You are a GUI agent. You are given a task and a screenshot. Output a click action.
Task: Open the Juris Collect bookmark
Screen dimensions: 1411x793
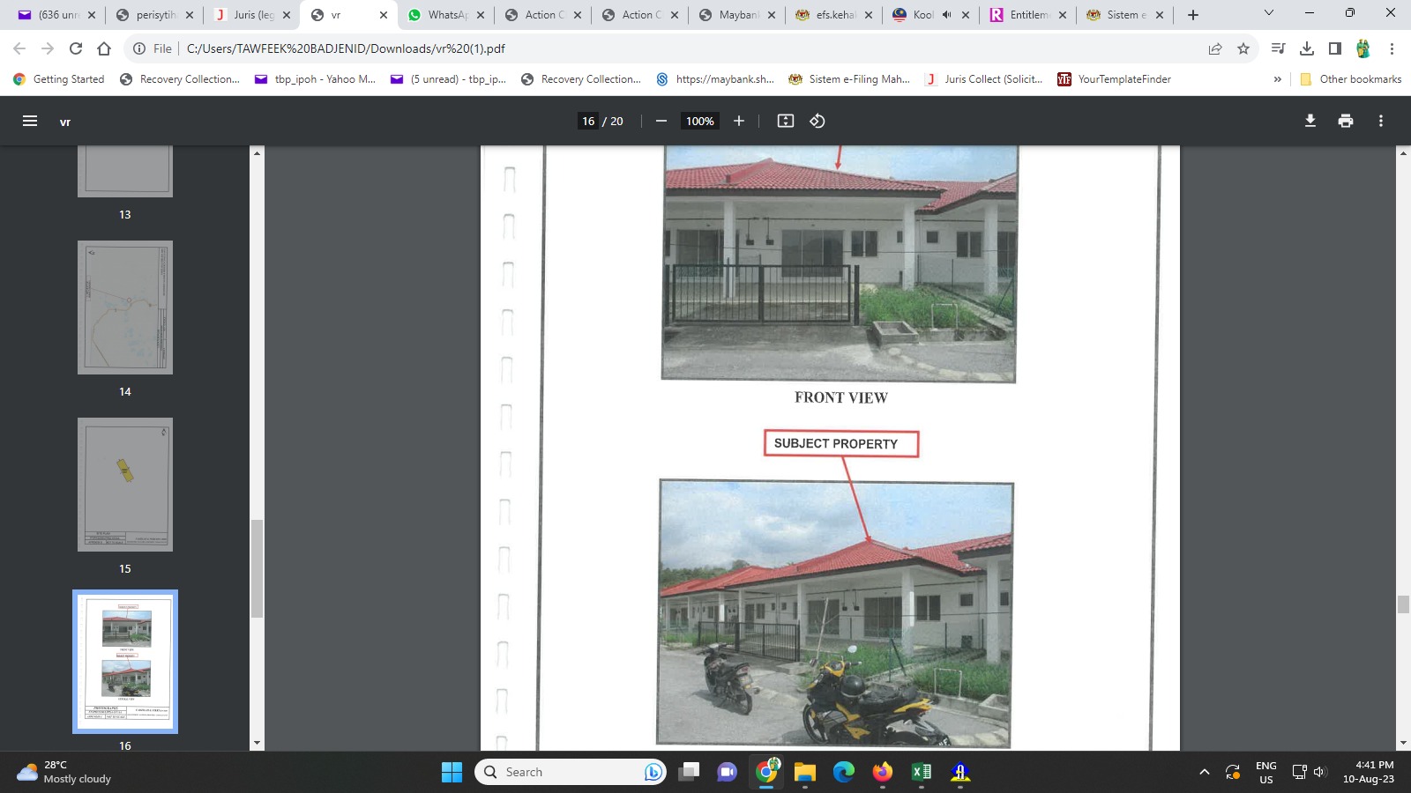point(984,79)
